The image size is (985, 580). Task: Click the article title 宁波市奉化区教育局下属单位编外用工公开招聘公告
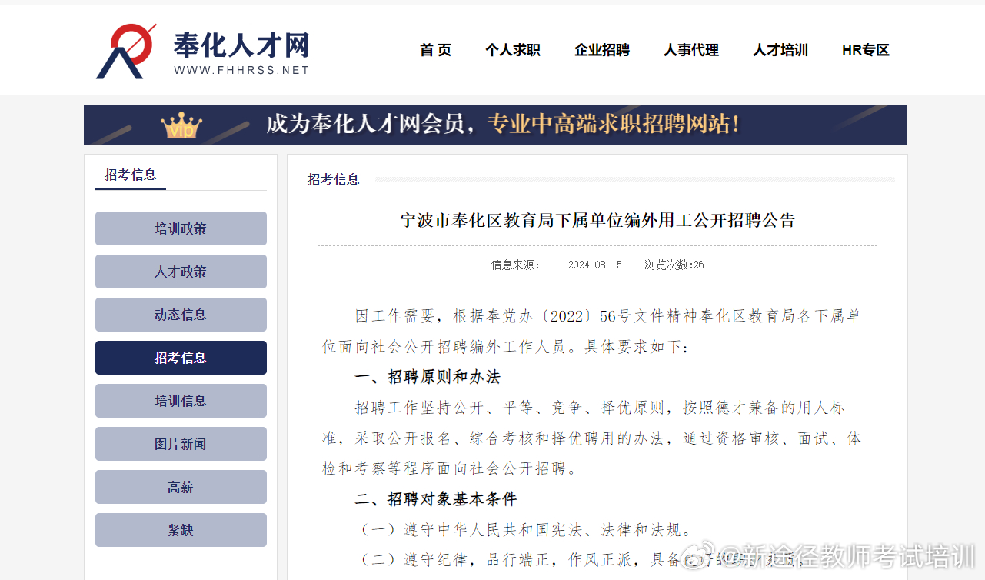pos(597,221)
